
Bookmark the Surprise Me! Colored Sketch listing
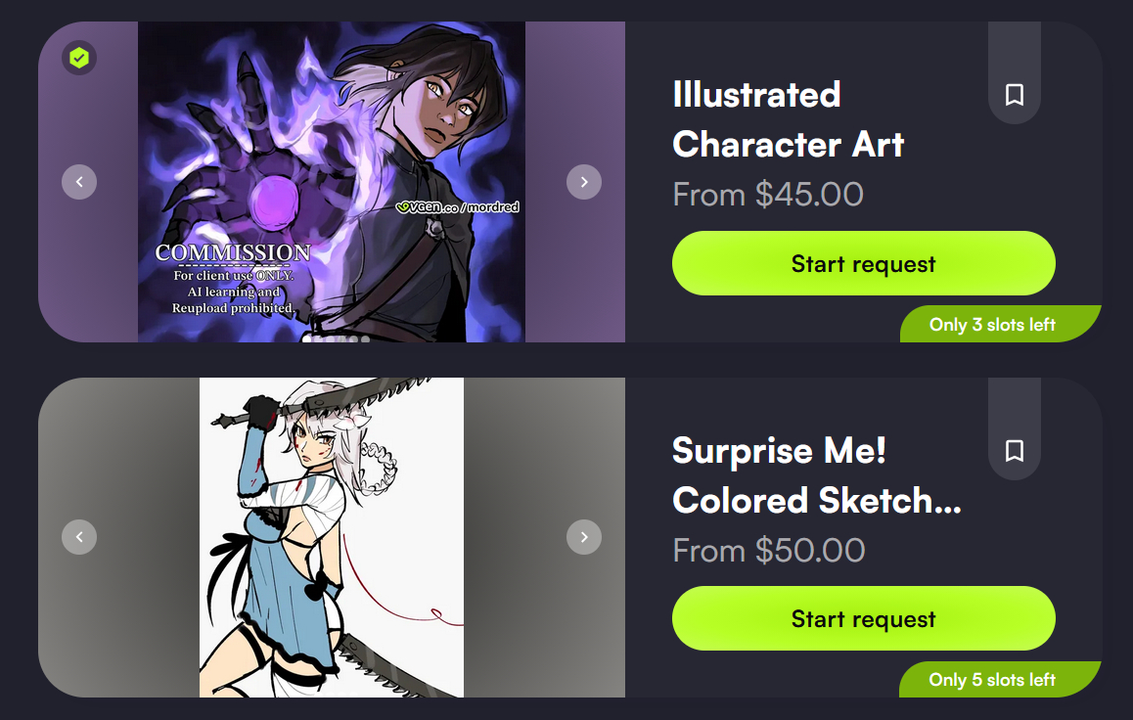[x=1015, y=451]
